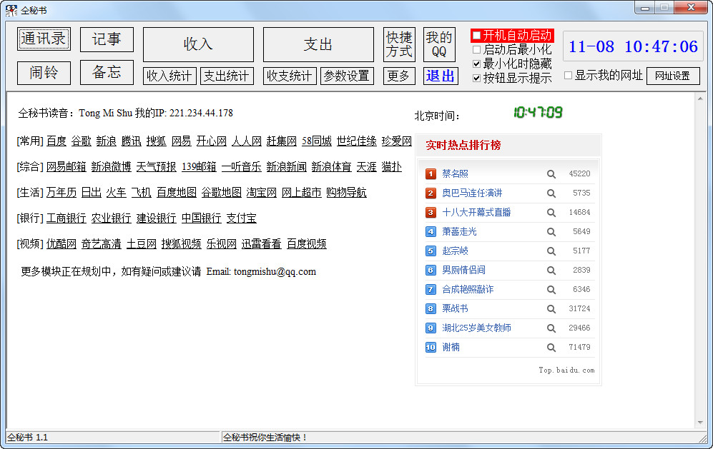Open 淘宝网 link
This screenshot has height=449, width=713.
pos(262,193)
